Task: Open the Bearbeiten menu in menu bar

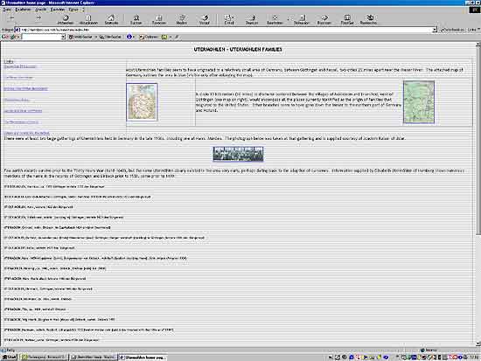Action: click(x=23, y=10)
